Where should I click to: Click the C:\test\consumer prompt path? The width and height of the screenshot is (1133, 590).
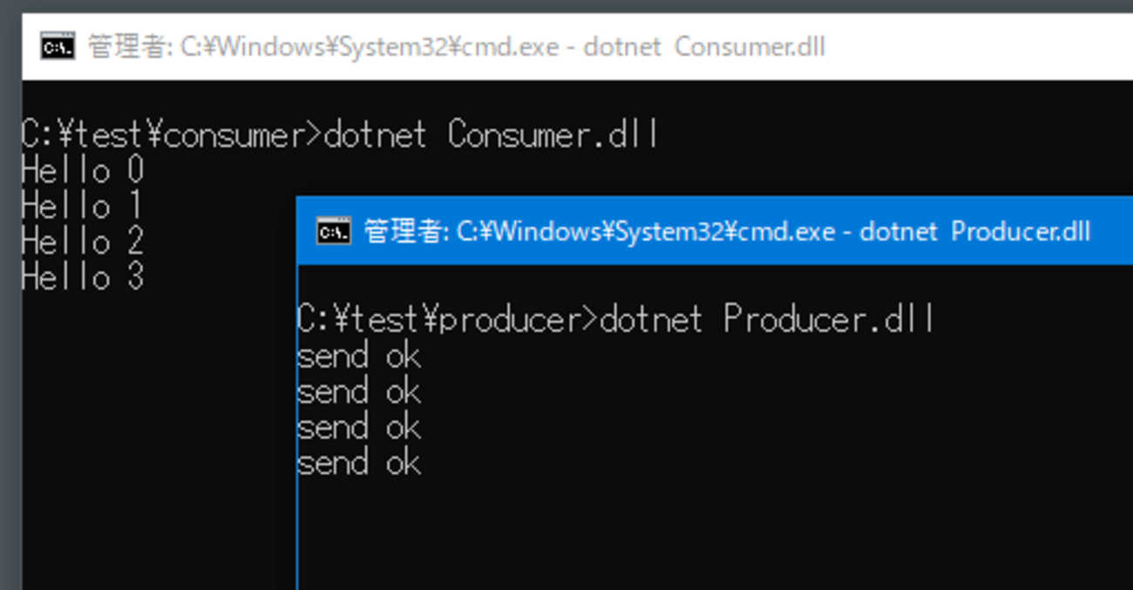166,135
